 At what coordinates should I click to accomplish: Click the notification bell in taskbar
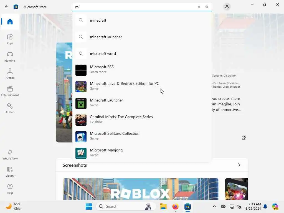[x=265, y=206]
